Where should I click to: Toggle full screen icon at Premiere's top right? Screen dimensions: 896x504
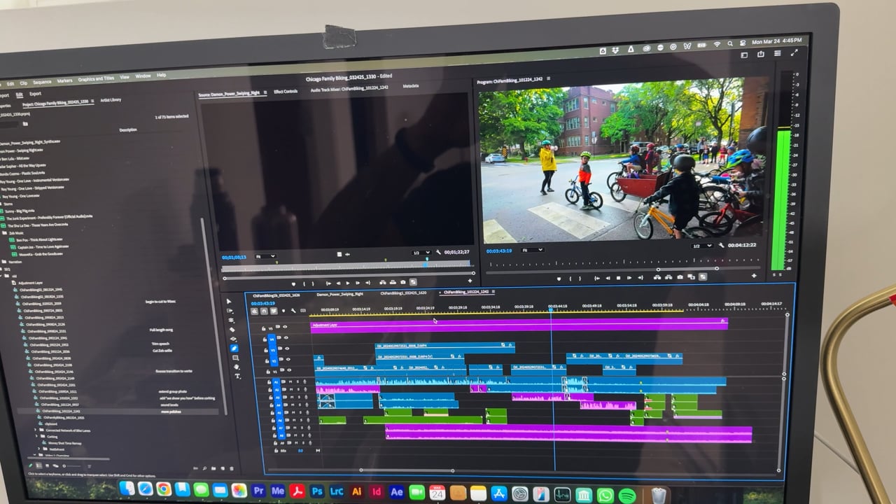[794, 52]
